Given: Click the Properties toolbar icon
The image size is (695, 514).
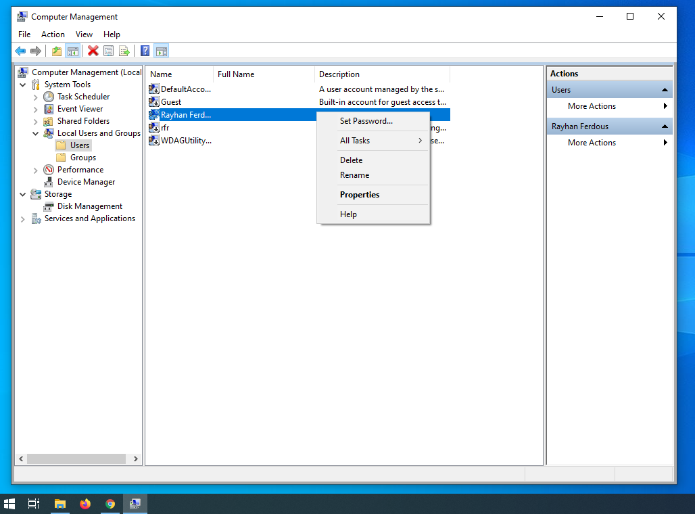Looking at the screenshot, I should click(109, 51).
